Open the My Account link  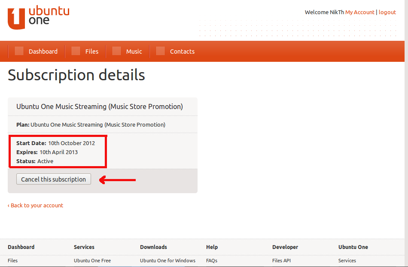359,12
